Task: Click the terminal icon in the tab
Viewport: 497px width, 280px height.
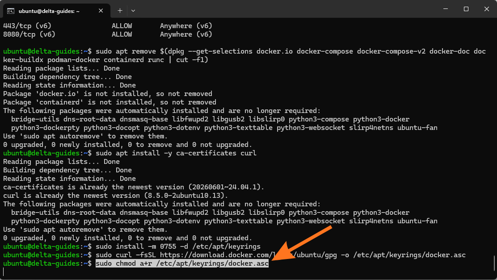Action: pyautogui.click(x=11, y=11)
